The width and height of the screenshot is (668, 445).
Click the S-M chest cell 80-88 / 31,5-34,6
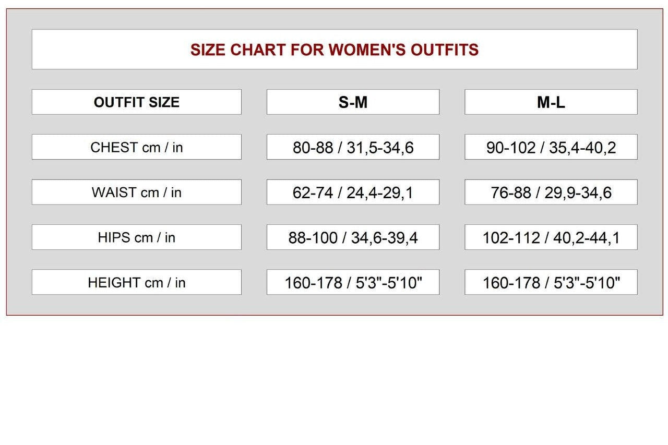click(353, 147)
